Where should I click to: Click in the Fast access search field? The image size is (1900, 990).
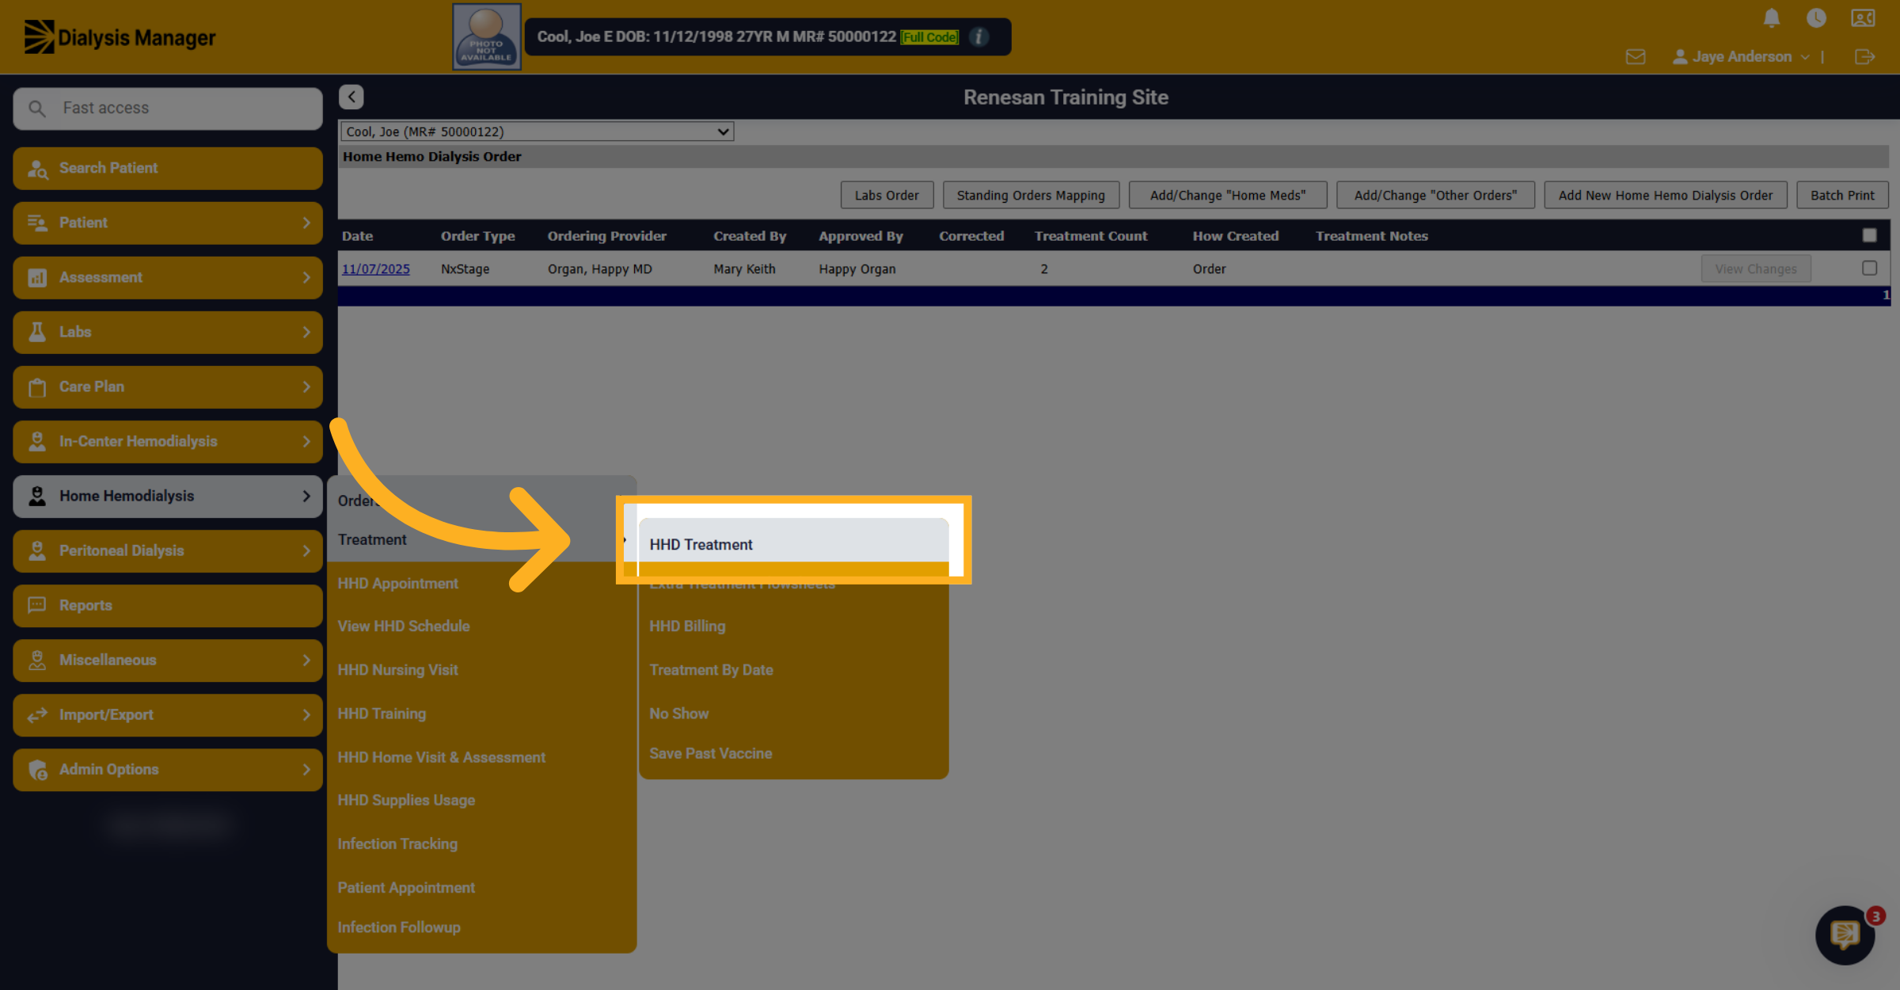(x=168, y=109)
